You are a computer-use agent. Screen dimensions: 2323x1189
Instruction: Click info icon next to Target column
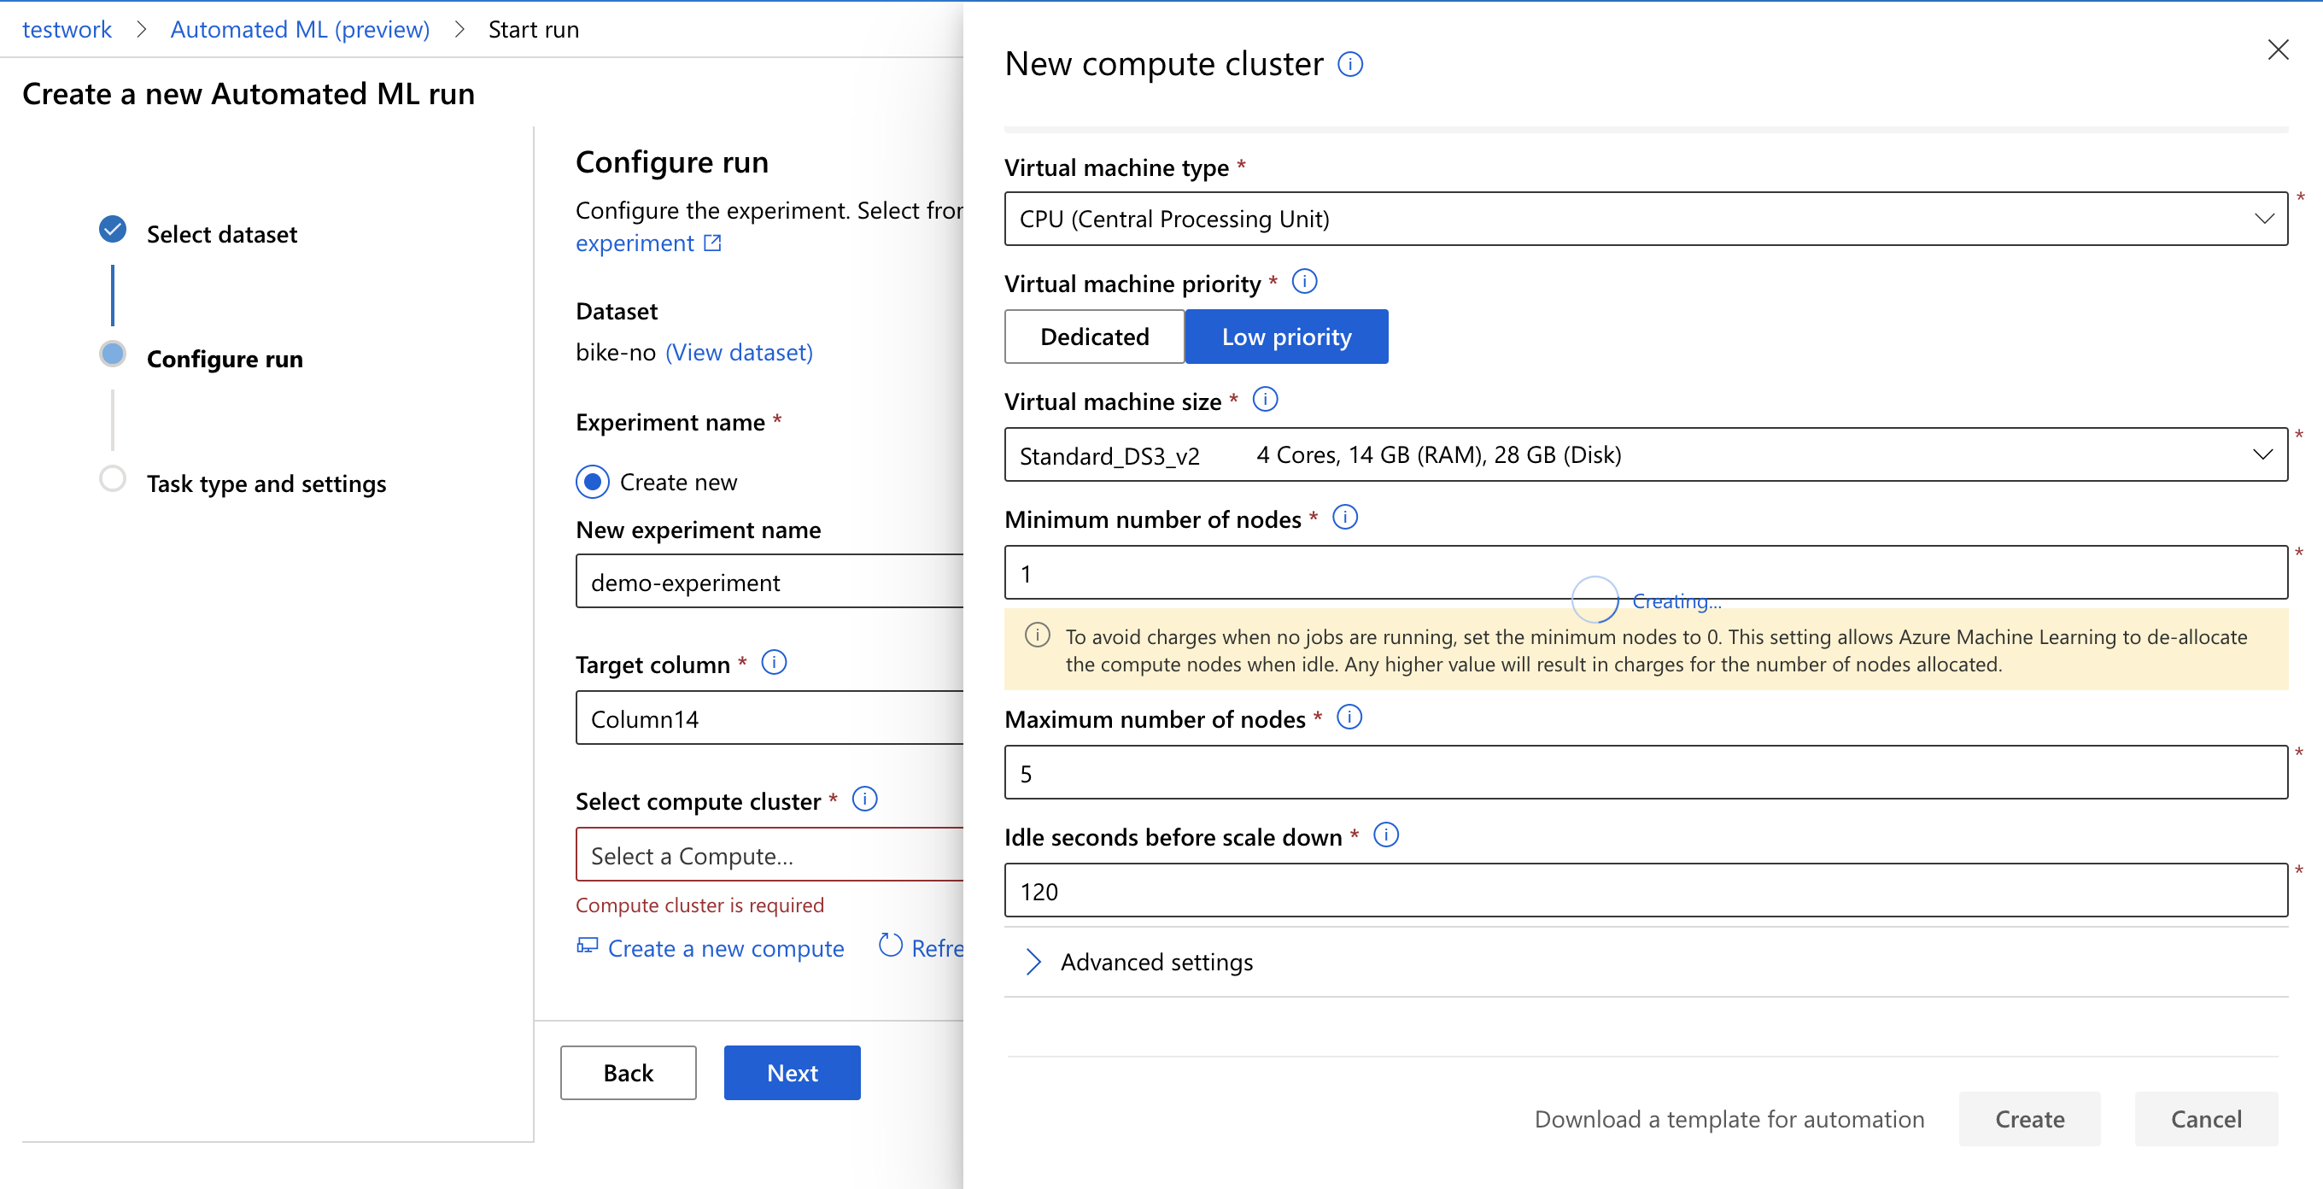774,663
